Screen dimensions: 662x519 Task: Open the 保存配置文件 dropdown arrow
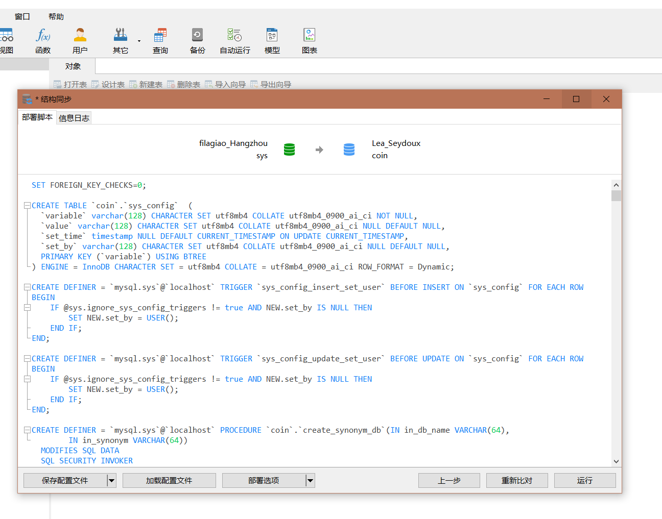tap(111, 480)
